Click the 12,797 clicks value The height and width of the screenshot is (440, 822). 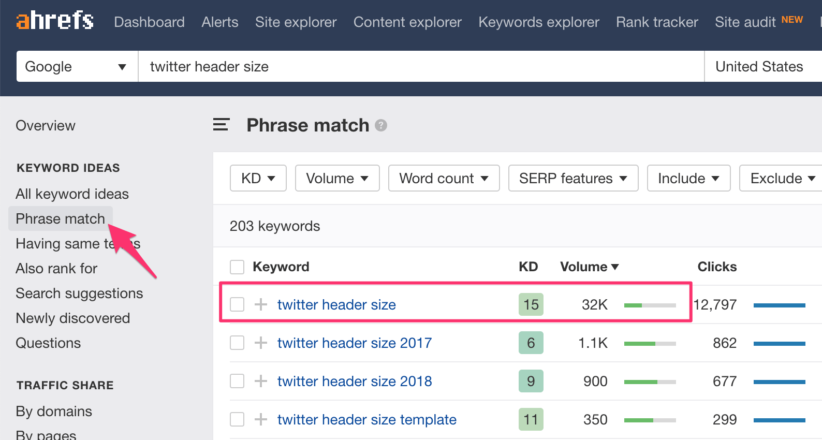715,304
